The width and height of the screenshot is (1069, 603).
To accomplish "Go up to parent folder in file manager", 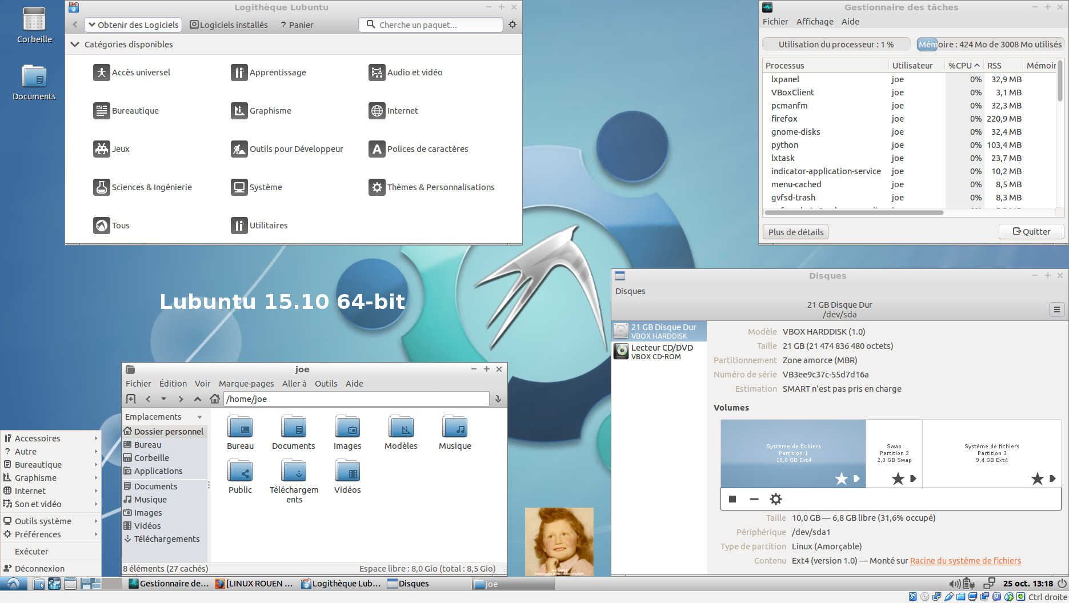I will [x=198, y=399].
